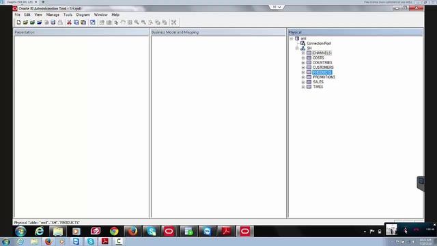Click the Save floppy-disk toolbar icon
Image resolution: width=437 pixels, height=246 pixels.
click(53, 23)
